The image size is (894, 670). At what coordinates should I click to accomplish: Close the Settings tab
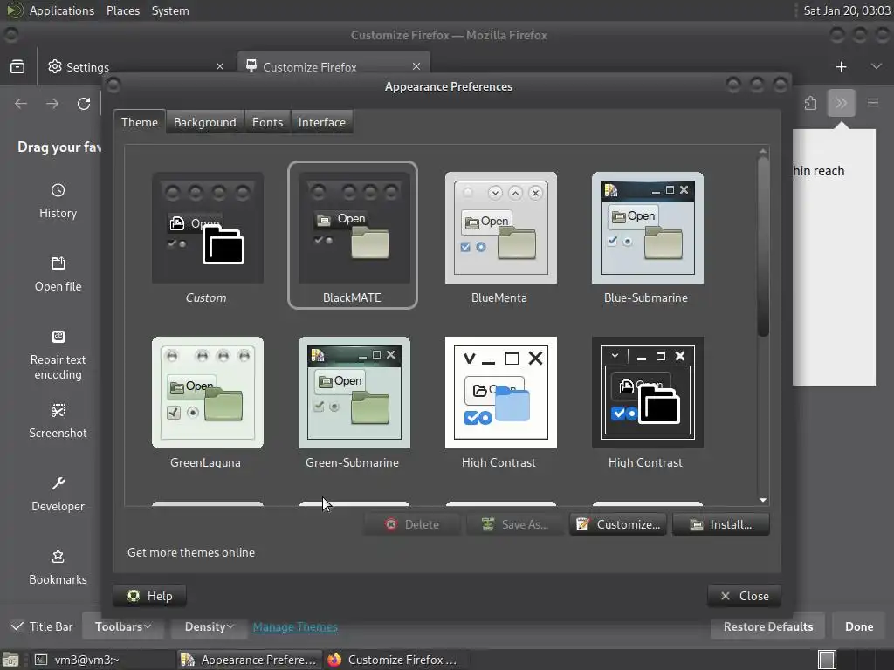tap(220, 66)
